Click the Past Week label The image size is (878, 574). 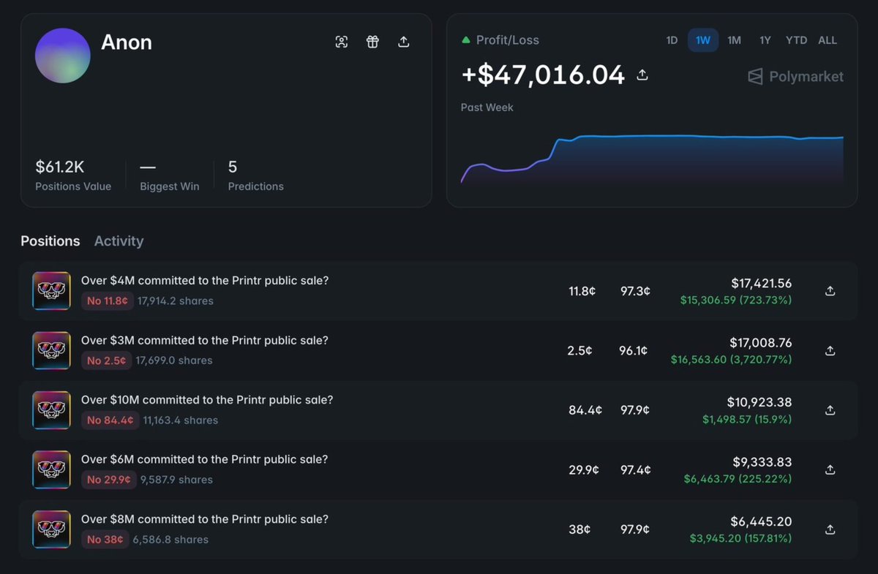coord(487,107)
